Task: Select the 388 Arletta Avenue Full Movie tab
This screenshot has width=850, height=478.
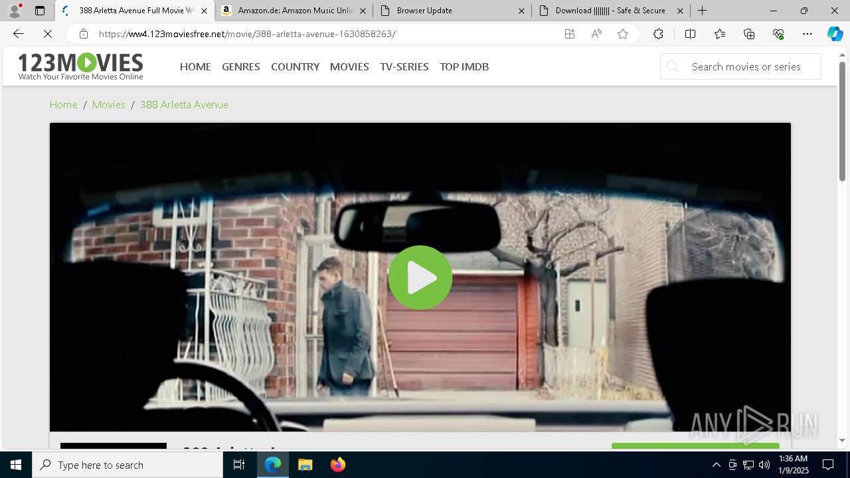Action: [x=134, y=11]
